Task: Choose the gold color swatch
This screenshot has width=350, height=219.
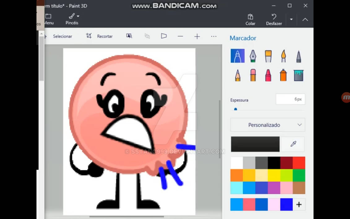Action: pyautogui.click(x=249, y=175)
